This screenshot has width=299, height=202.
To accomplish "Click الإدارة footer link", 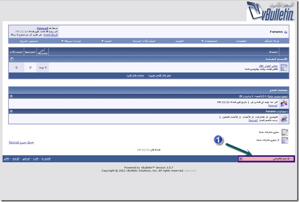I will (36, 159).
